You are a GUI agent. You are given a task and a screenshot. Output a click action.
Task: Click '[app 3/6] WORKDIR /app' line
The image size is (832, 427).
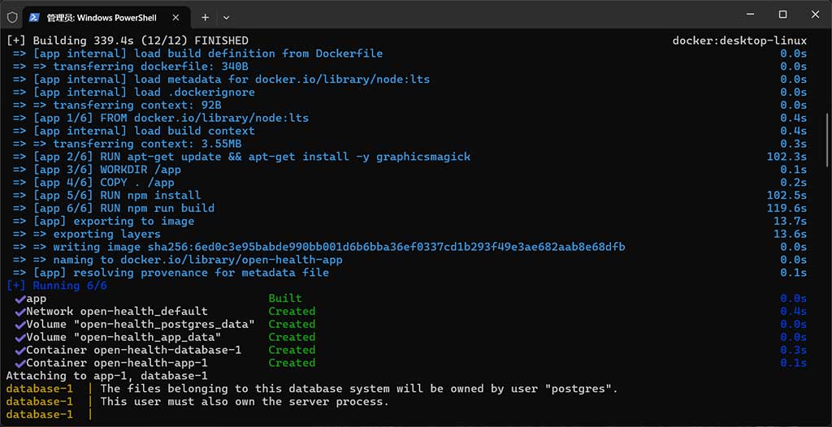click(97, 170)
